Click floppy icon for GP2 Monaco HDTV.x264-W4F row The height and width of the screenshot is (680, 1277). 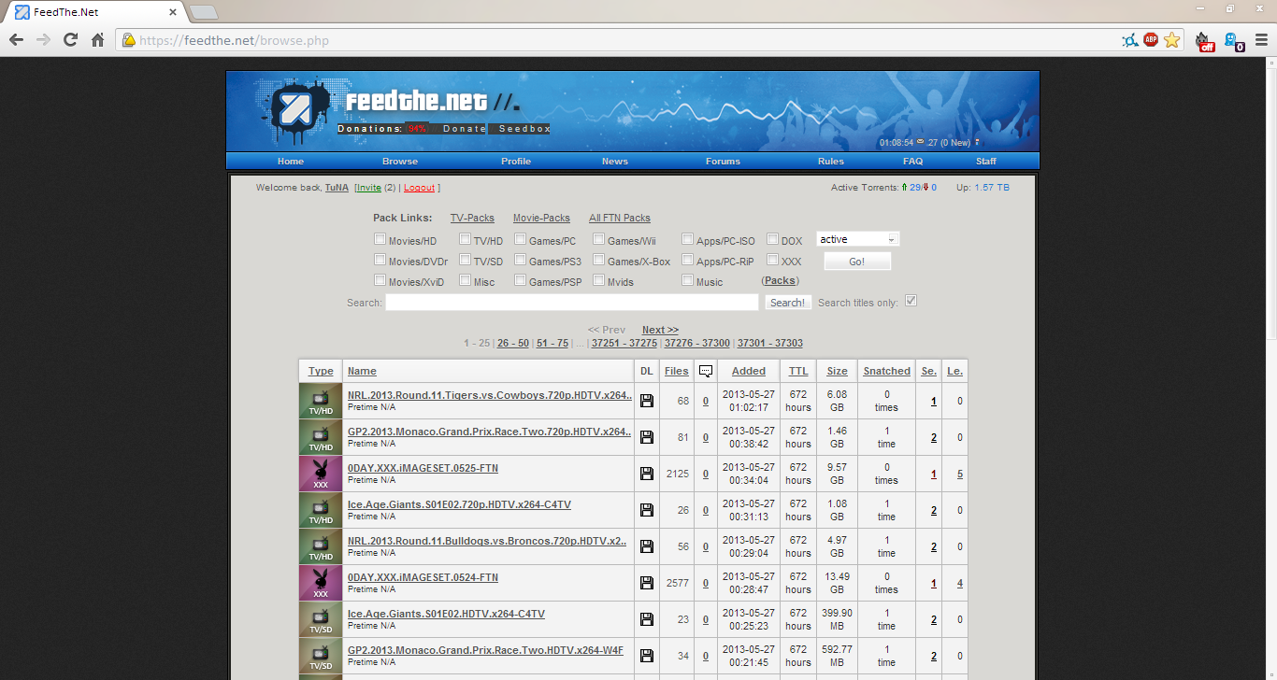tap(646, 656)
